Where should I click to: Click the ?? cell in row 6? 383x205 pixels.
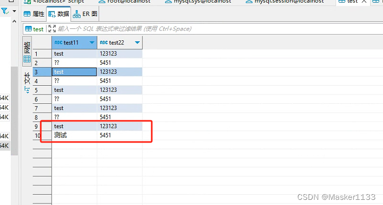coord(74,99)
